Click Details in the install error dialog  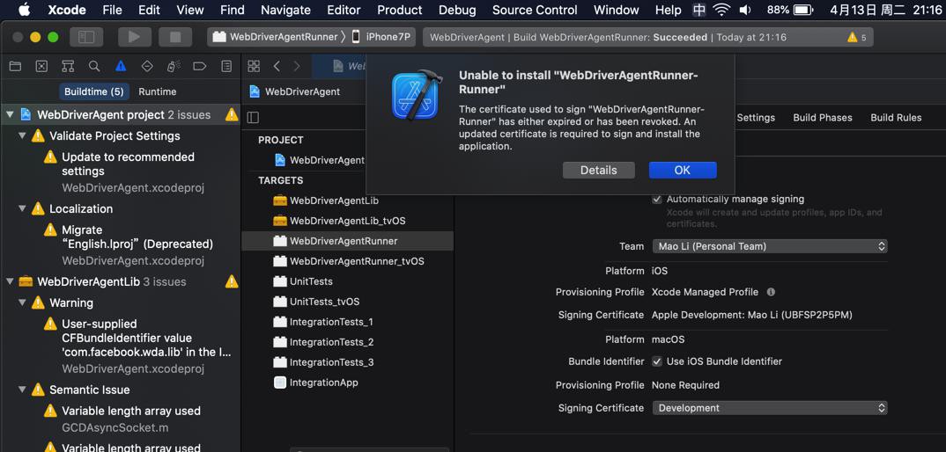[x=598, y=170]
